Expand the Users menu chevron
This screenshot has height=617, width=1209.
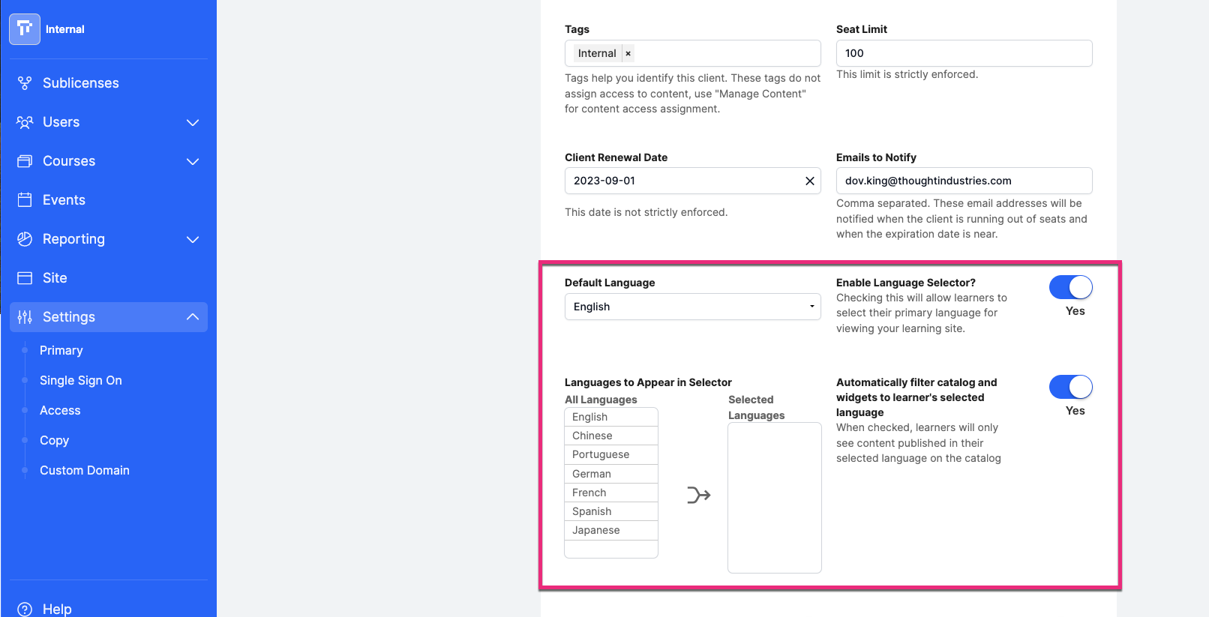tap(193, 122)
